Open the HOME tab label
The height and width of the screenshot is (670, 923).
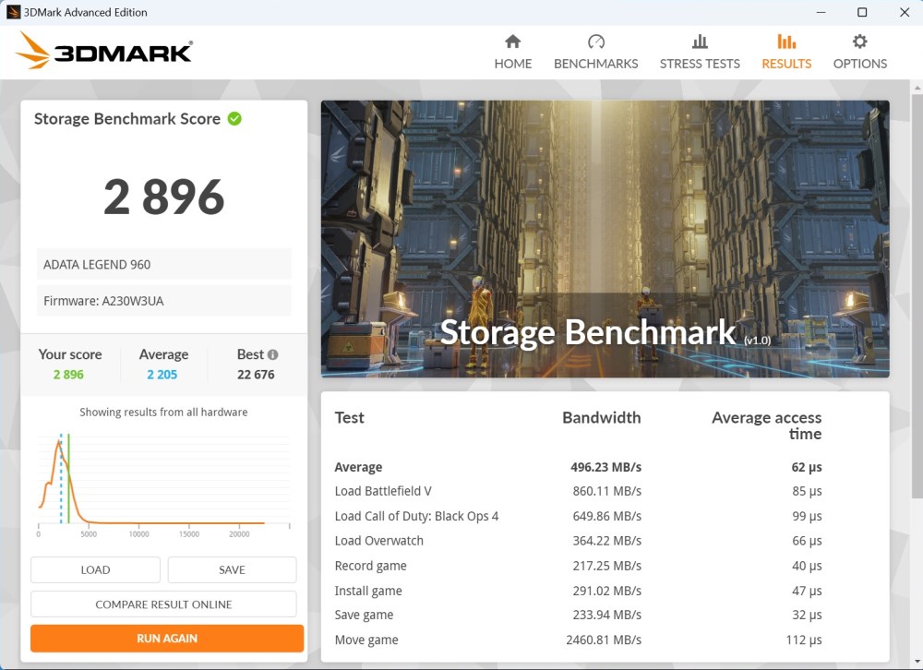(x=512, y=64)
